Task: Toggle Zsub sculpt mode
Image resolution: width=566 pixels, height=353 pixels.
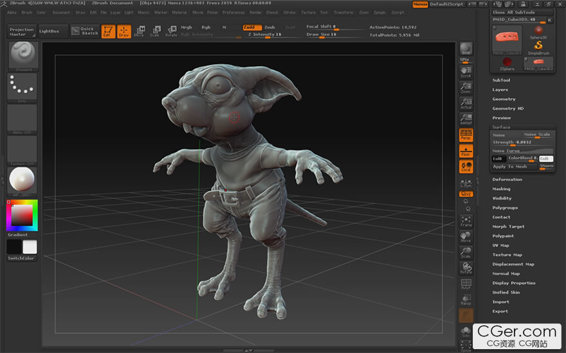Action: pyautogui.click(x=269, y=28)
